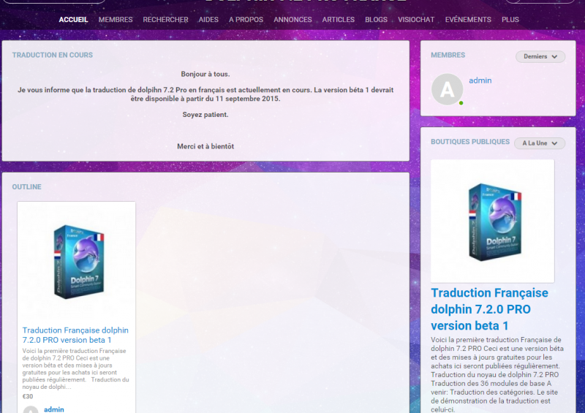Click the MEMBRES block heading
Image resolution: width=585 pixels, height=413 pixels.
(448, 56)
